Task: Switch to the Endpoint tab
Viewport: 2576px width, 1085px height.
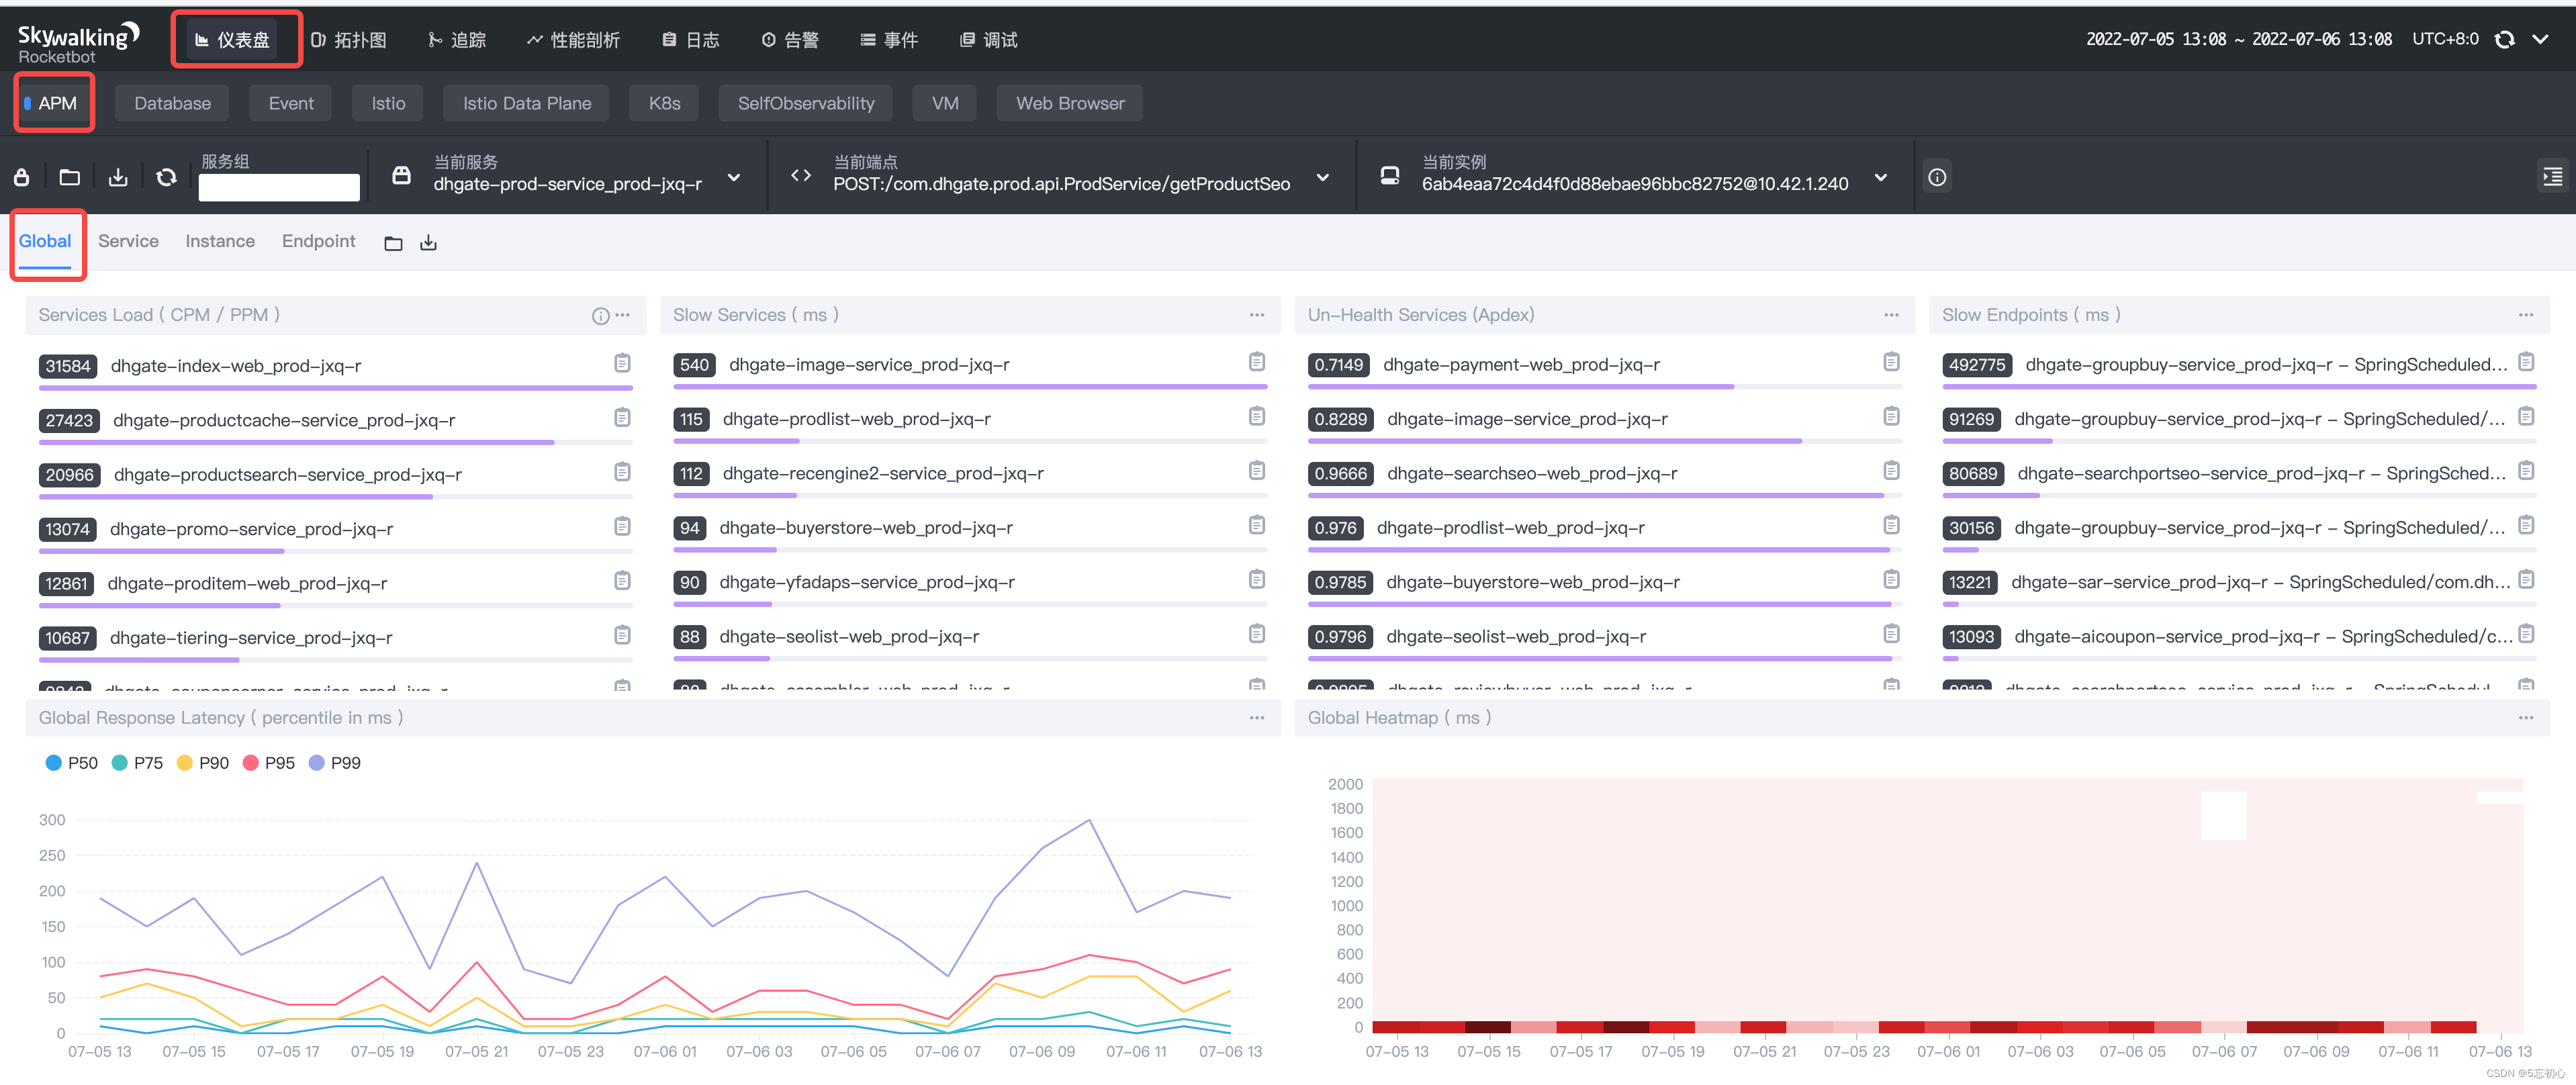Action: pos(318,242)
